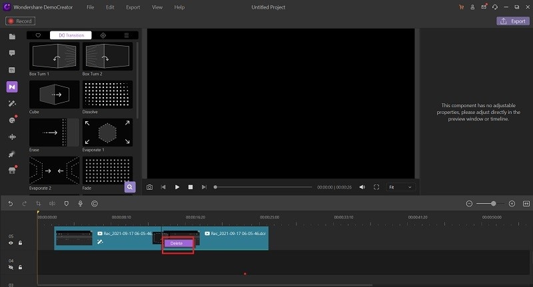The image size is (533, 287).
Task: Open the Fit zoom dropdown in preview
Action: (400, 187)
